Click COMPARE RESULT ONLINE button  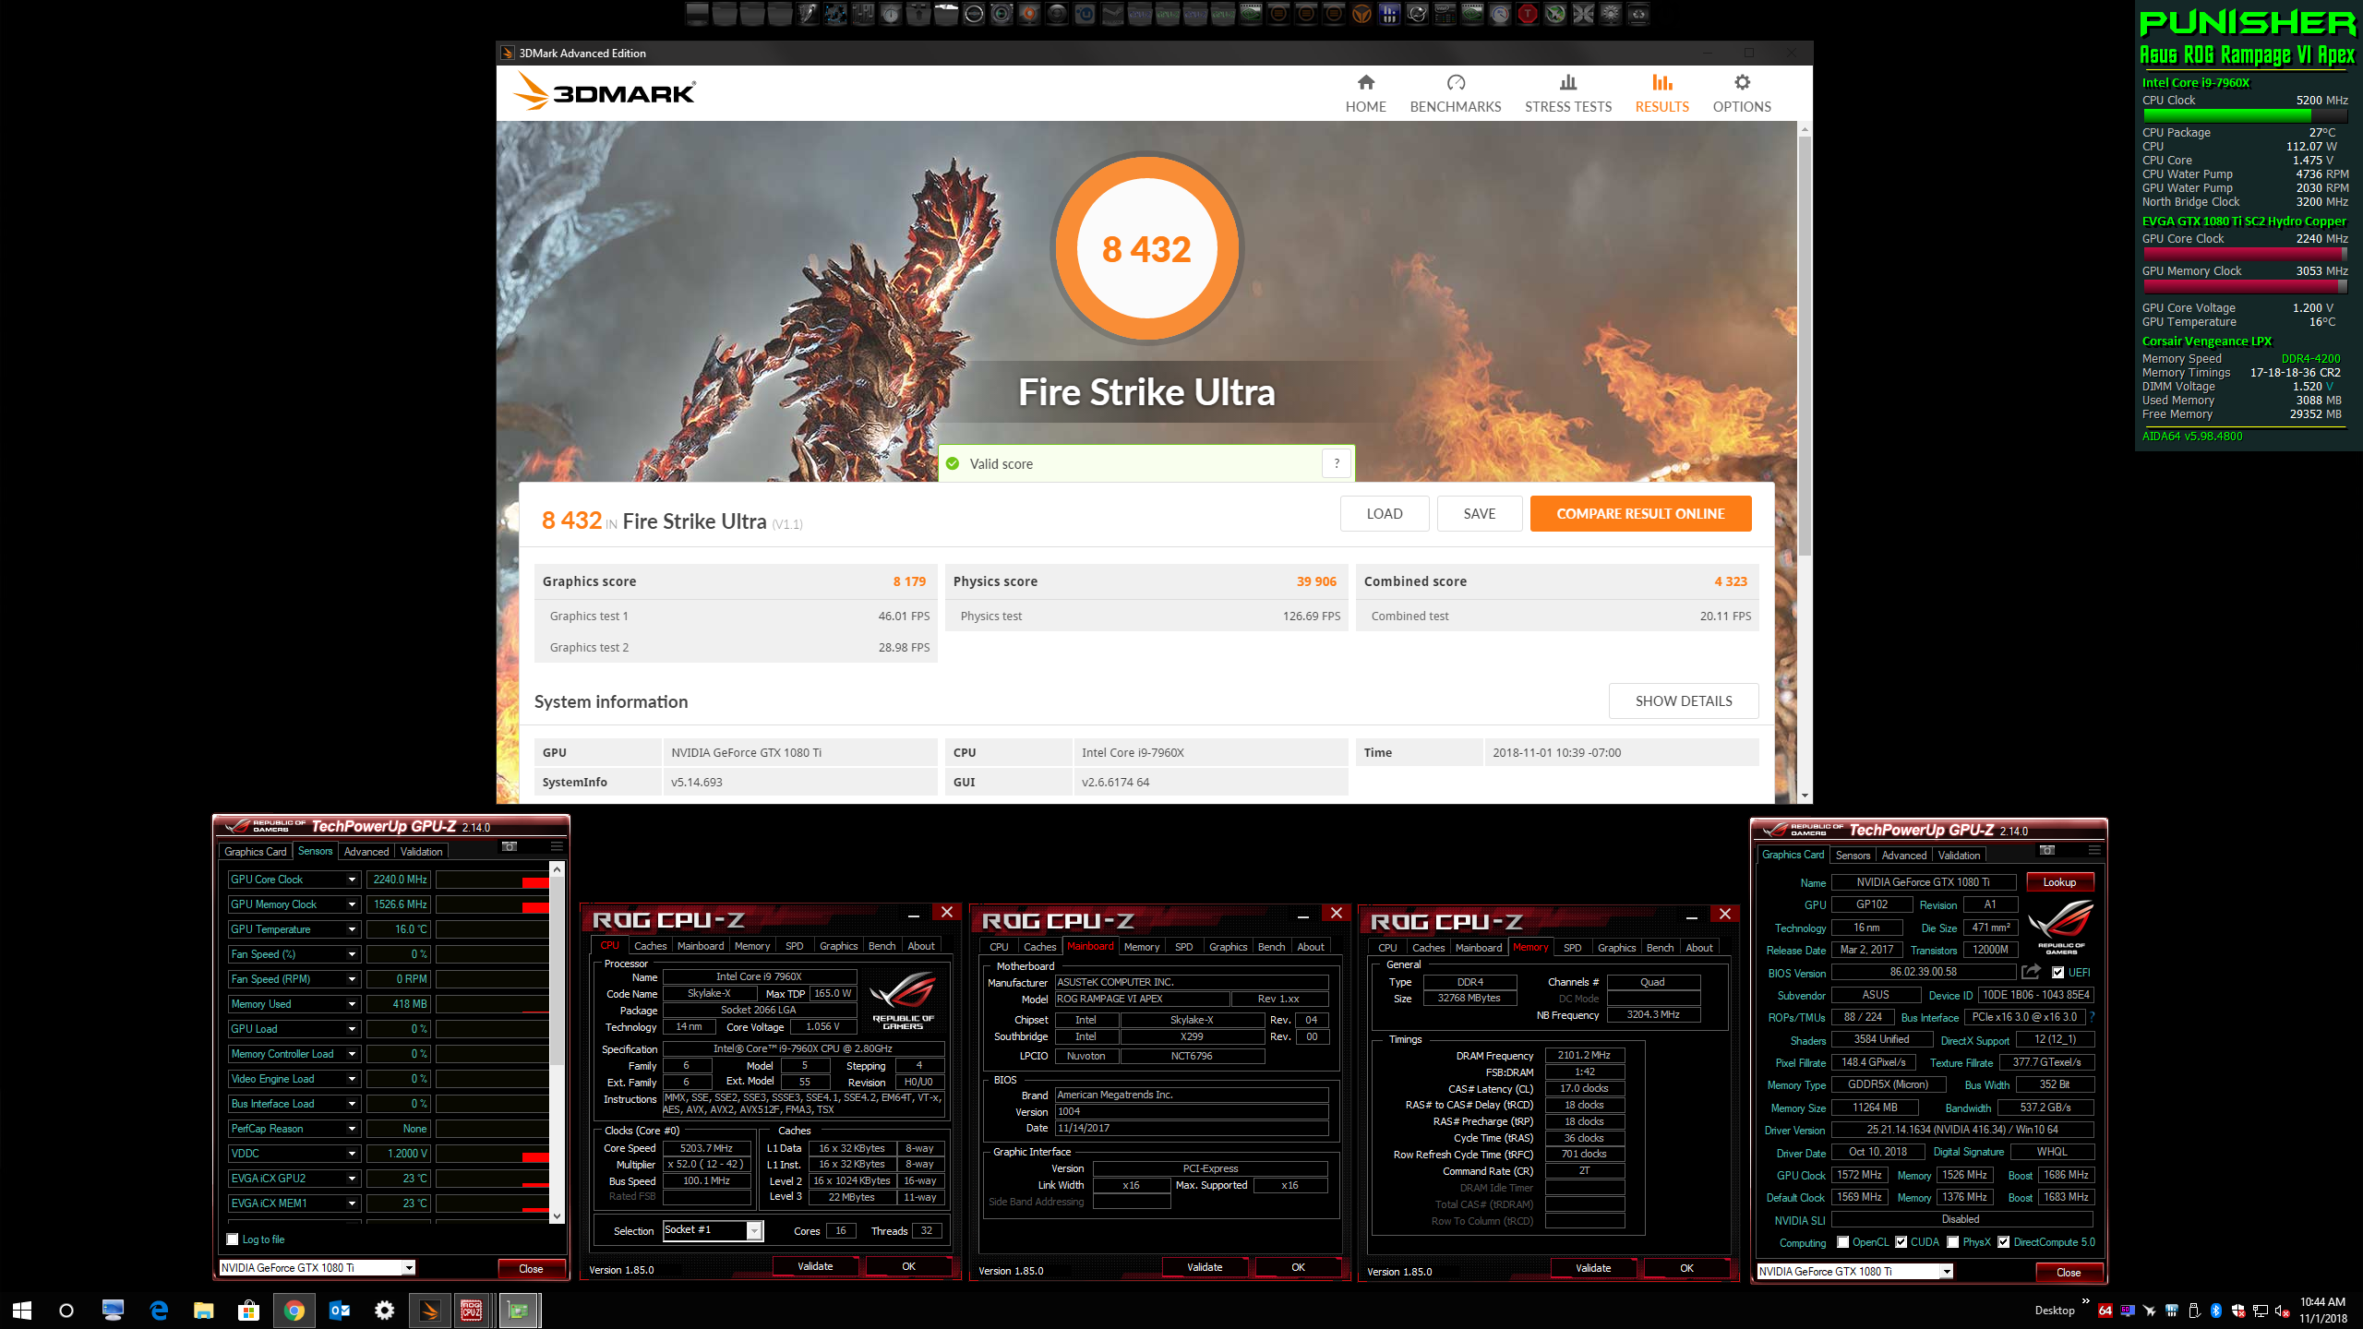pyautogui.click(x=1640, y=514)
